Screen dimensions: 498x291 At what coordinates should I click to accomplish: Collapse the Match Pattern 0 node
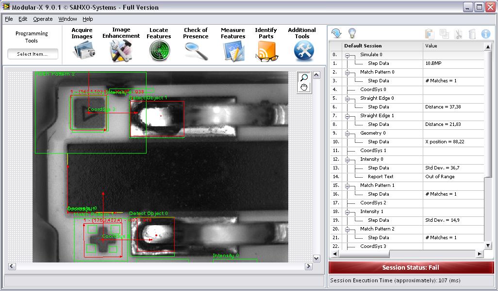pyautogui.click(x=348, y=73)
